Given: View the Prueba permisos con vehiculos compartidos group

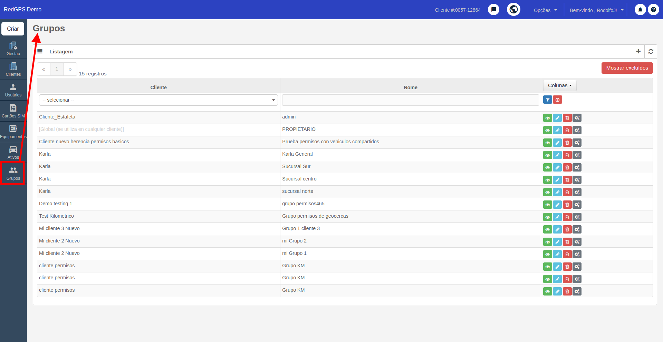Looking at the screenshot, I should pyautogui.click(x=548, y=143).
